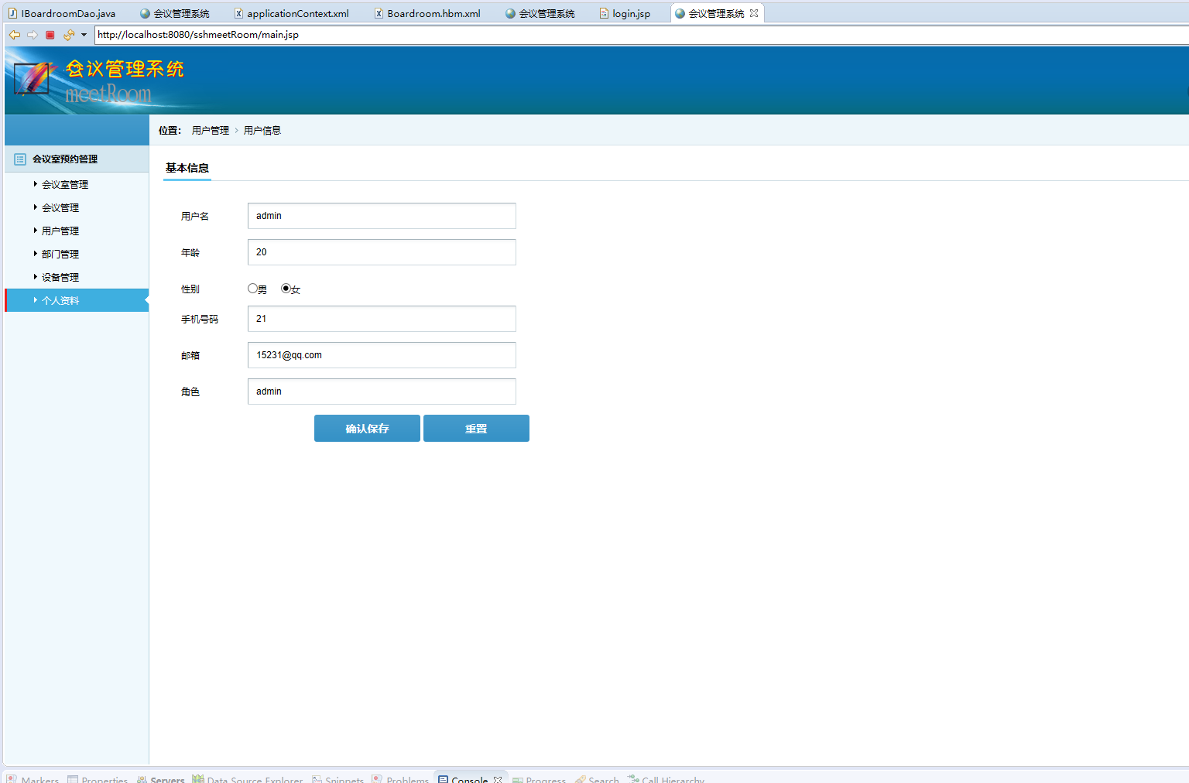
Task: Open the Snippets view tab
Action: pos(338,778)
